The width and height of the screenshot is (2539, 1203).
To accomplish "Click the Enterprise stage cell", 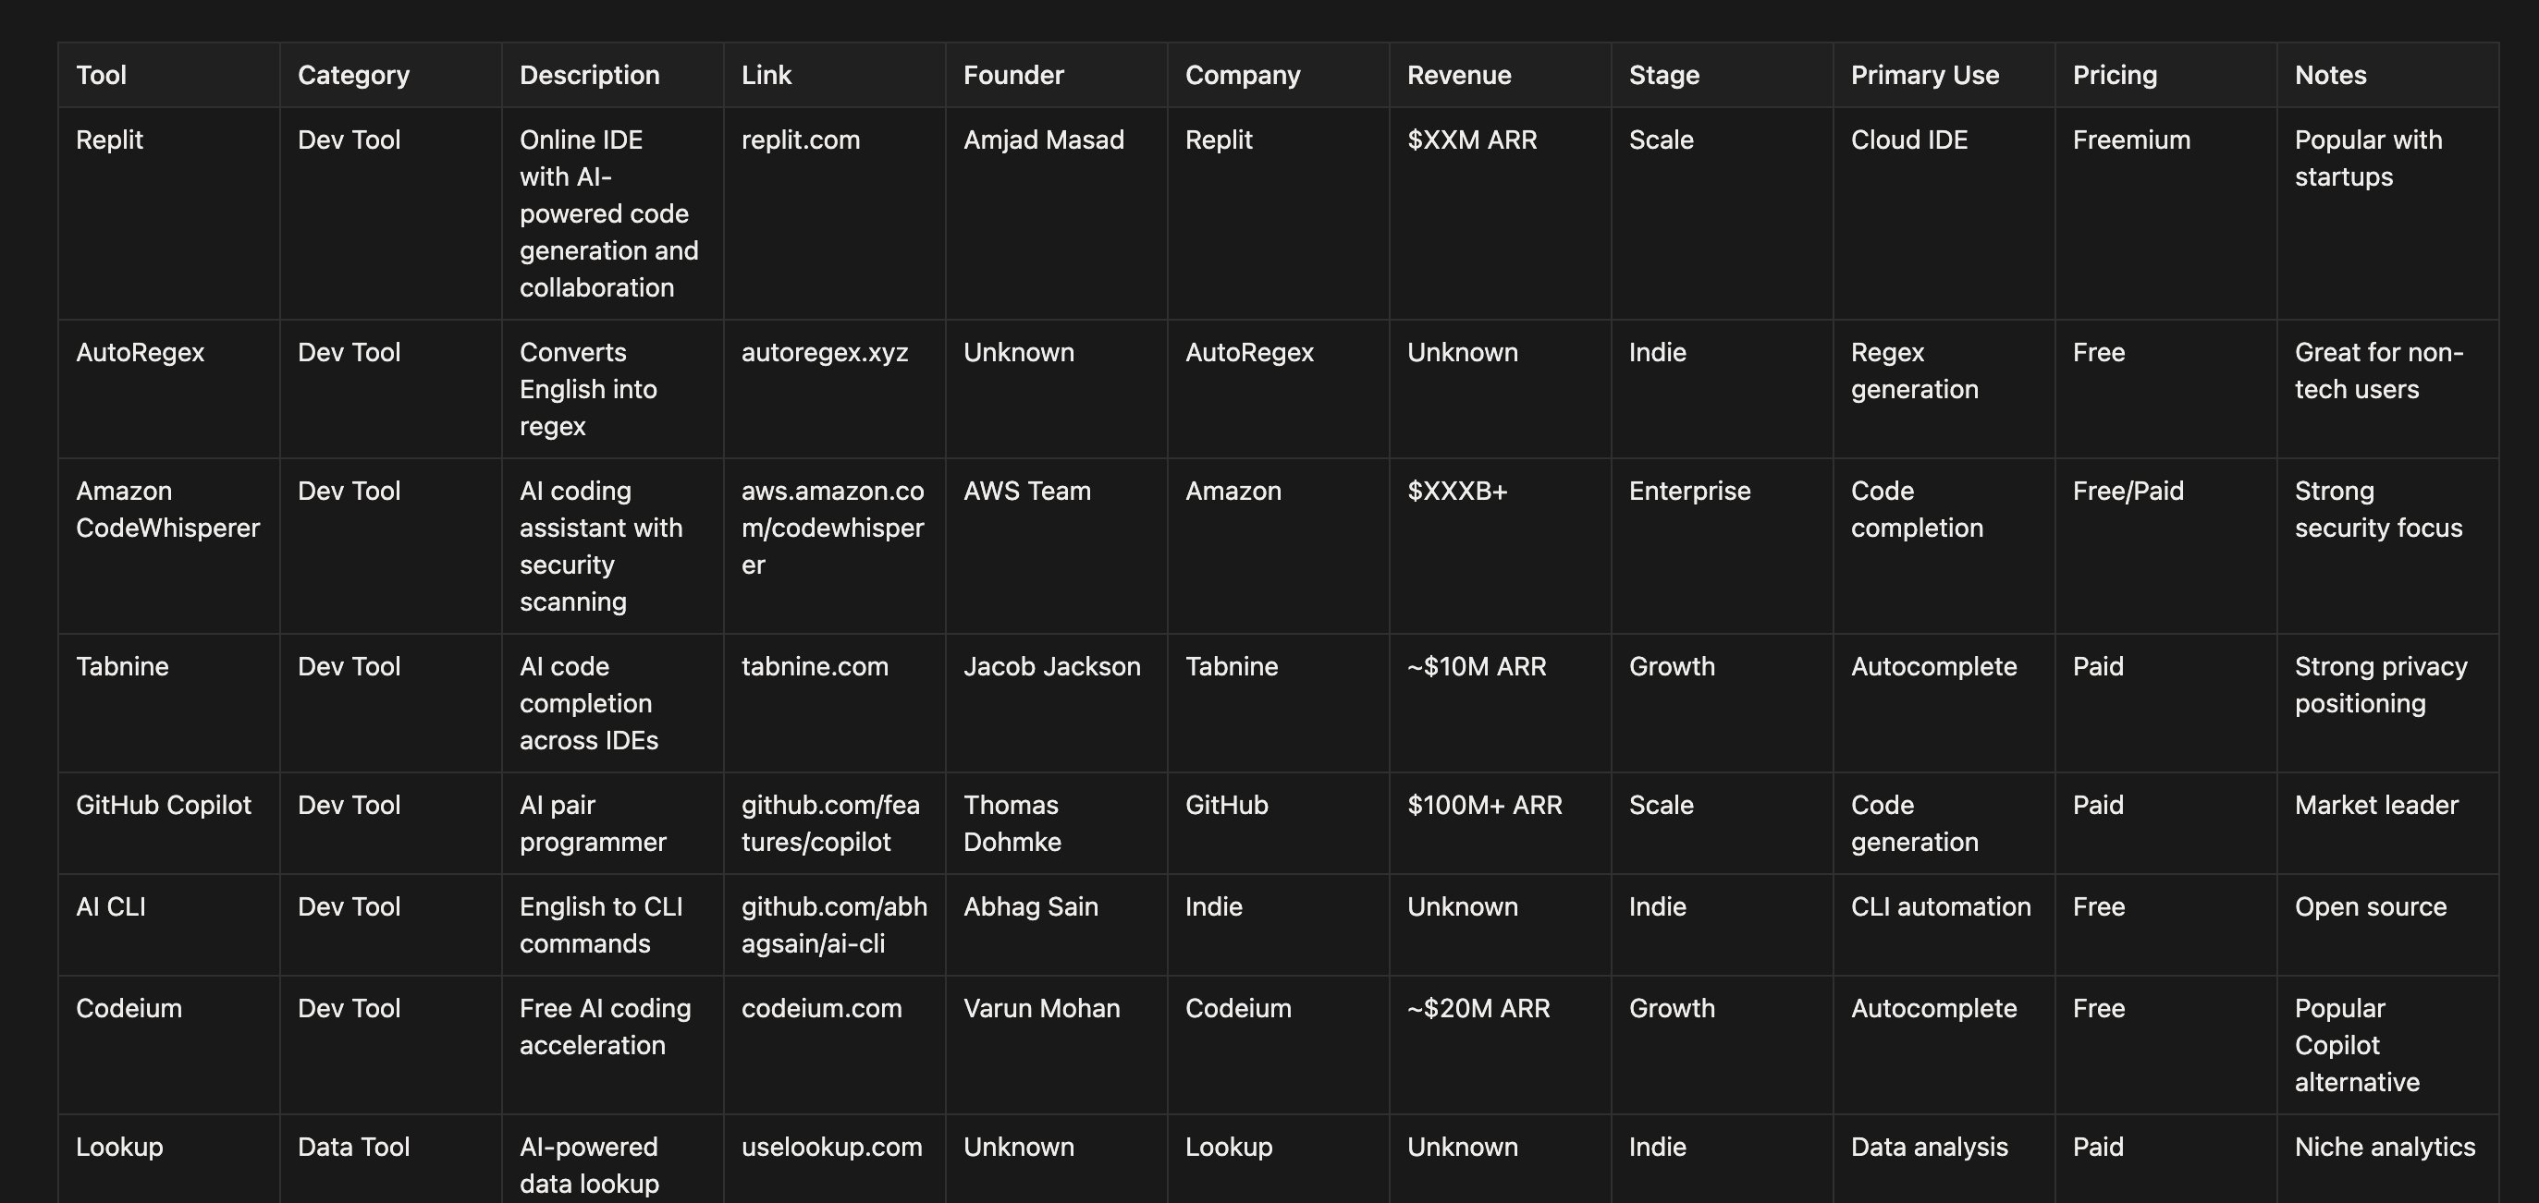I will (1689, 492).
